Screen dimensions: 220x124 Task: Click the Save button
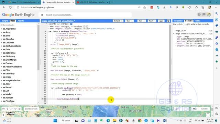[x=128, y=21]
